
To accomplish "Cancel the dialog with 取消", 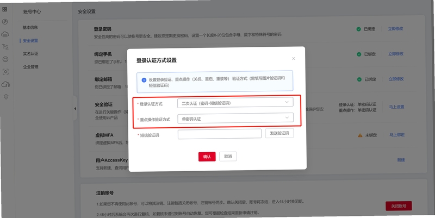I will pos(228,157).
